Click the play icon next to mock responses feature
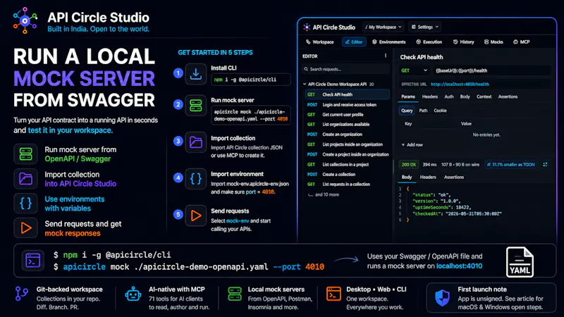This screenshot has width=564, height=317. pos(25,228)
